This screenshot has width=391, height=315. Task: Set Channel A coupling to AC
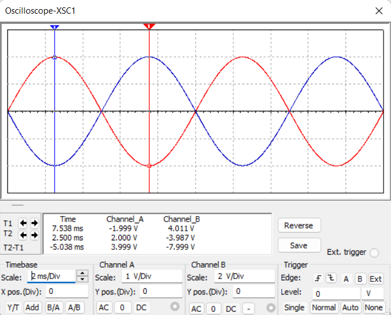(x=104, y=308)
